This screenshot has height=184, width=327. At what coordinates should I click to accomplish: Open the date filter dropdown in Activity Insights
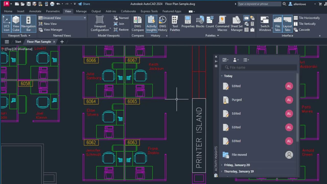(x=225, y=60)
